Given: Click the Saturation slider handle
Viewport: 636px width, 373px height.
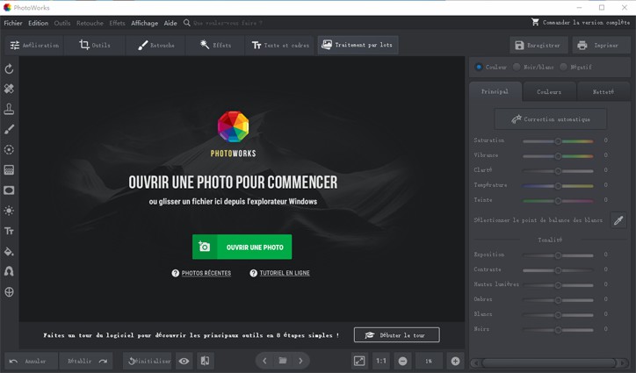Looking at the screenshot, I should pos(558,141).
